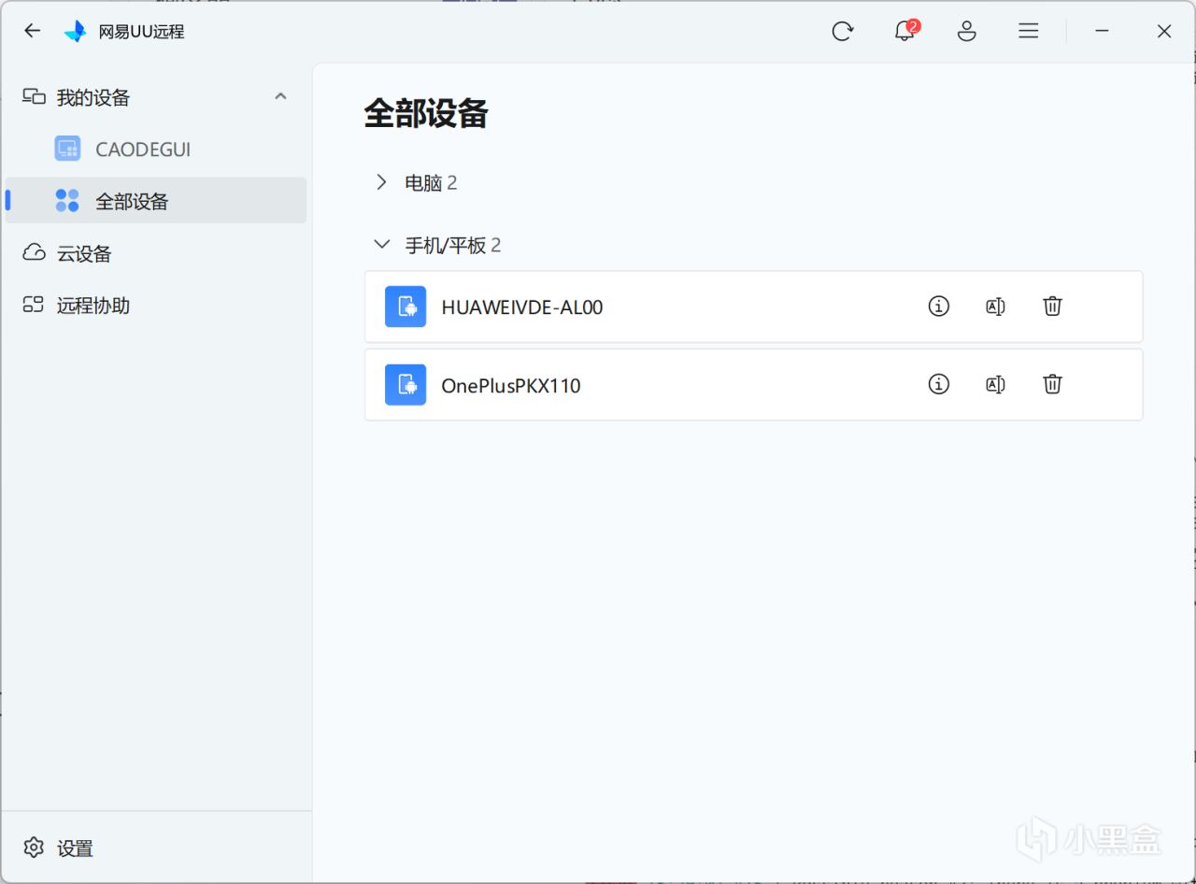Open the user account profile icon
This screenshot has width=1196, height=884.
tap(967, 31)
